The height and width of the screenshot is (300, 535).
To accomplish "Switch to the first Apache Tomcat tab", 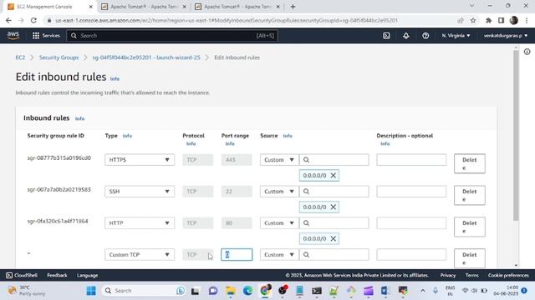I will pos(143,7).
